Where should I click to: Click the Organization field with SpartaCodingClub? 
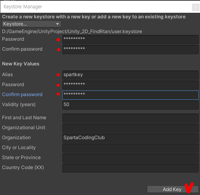[131, 138]
